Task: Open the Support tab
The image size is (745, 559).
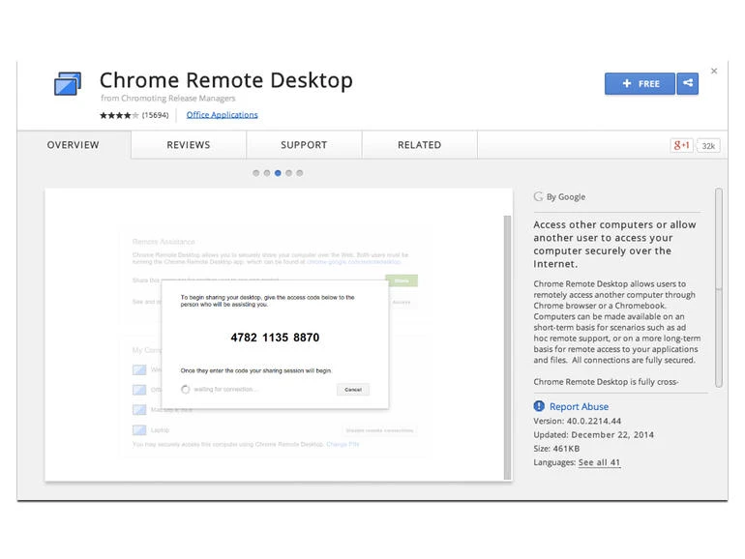Action: [x=304, y=145]
